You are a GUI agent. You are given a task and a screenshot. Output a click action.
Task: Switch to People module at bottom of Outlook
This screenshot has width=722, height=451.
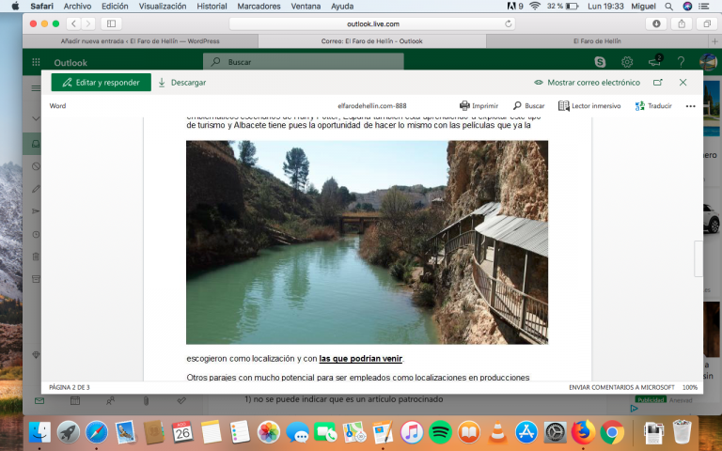tap(111, 401)
